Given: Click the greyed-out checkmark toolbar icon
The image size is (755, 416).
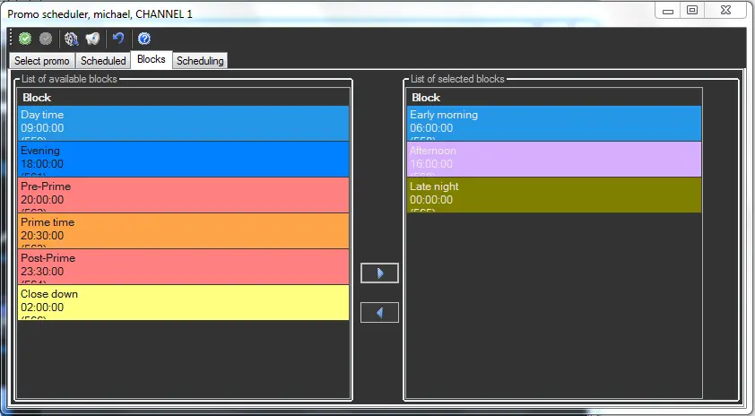Looking at the screenshot, I should (45, 39).
